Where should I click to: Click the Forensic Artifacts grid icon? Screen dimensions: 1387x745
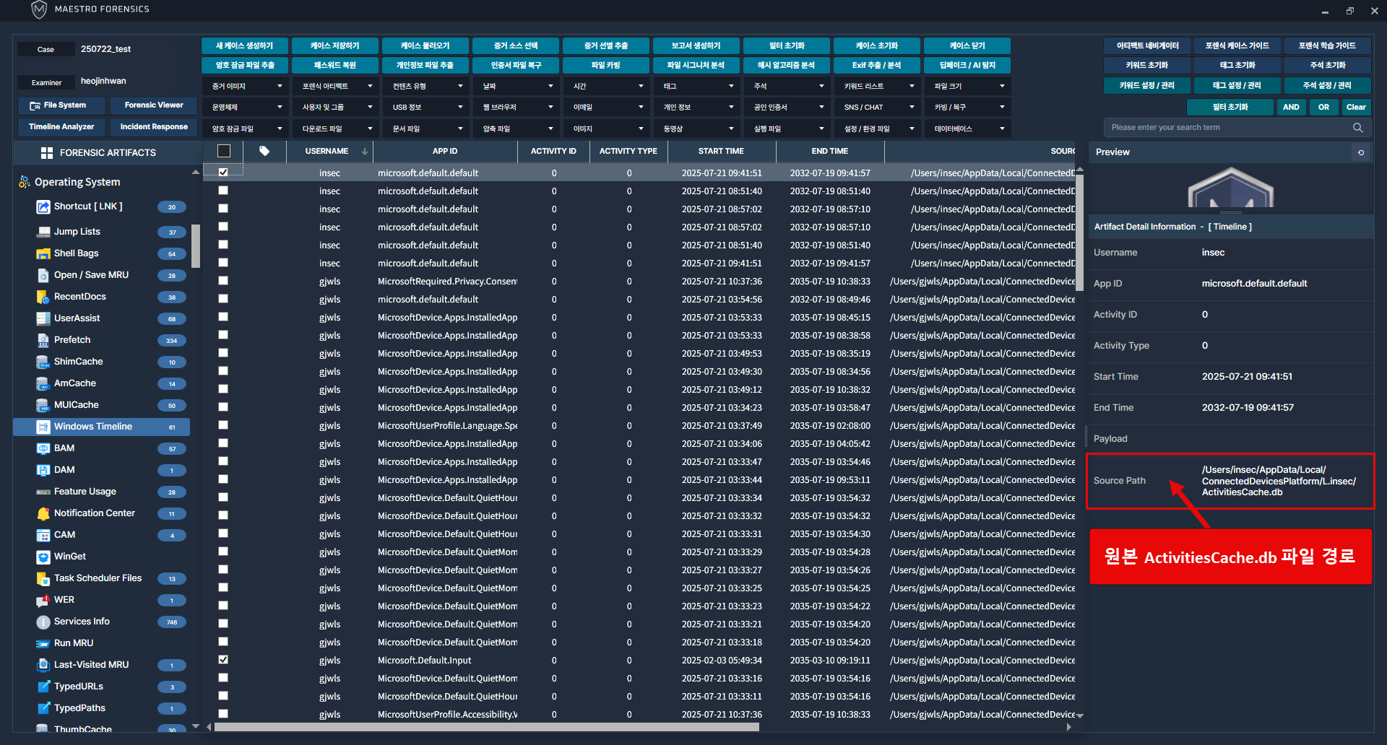(x=47, y=153)
